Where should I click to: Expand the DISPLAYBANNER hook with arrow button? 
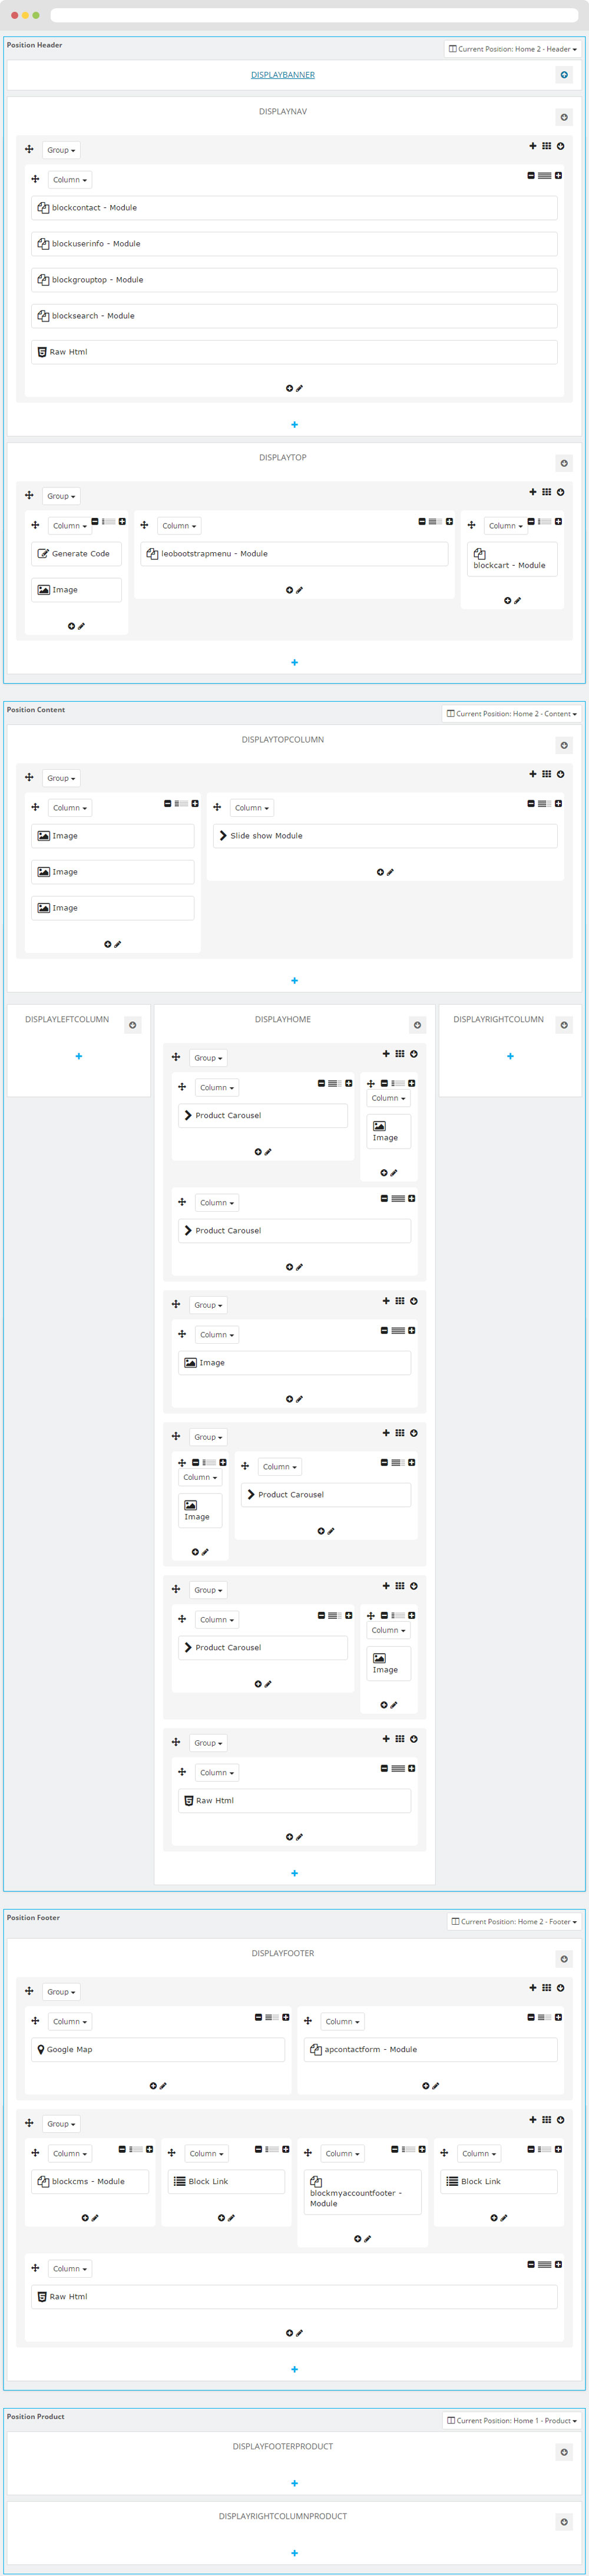564,75
